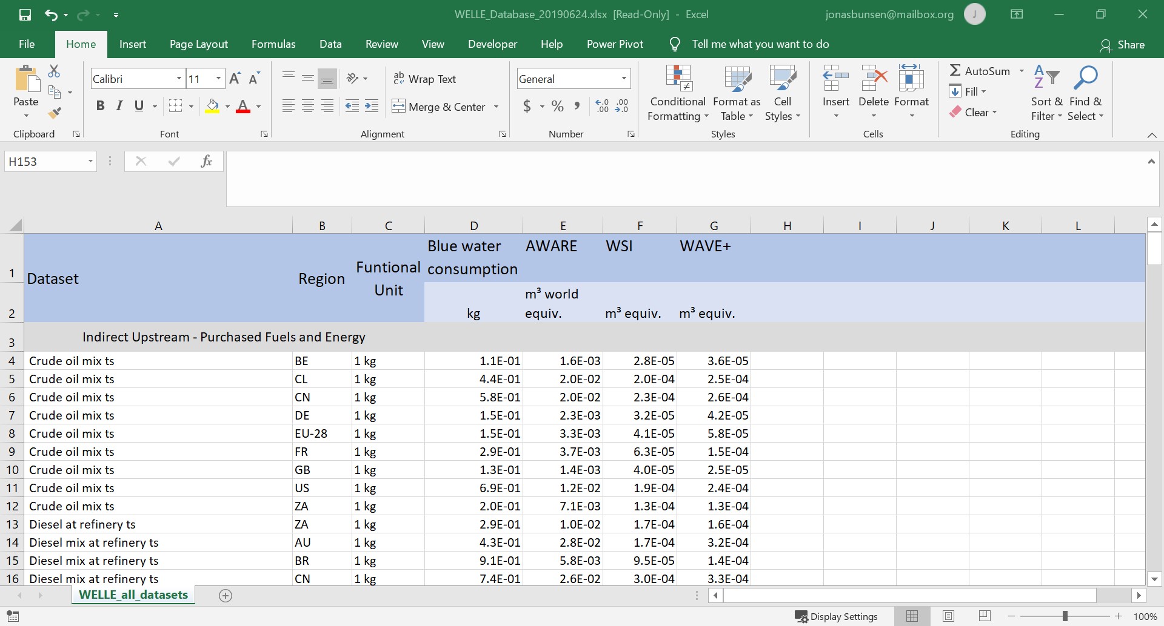Expand AutoSum dropdown arrow
This screenshot has height=626, width=1164.
click(x=1022, y=71)
